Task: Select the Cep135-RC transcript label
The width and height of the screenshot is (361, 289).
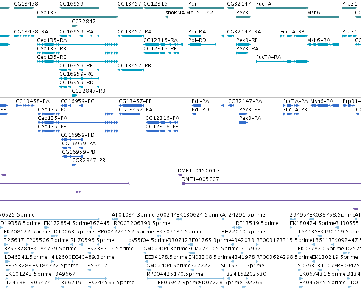Action: pos(52,57)
